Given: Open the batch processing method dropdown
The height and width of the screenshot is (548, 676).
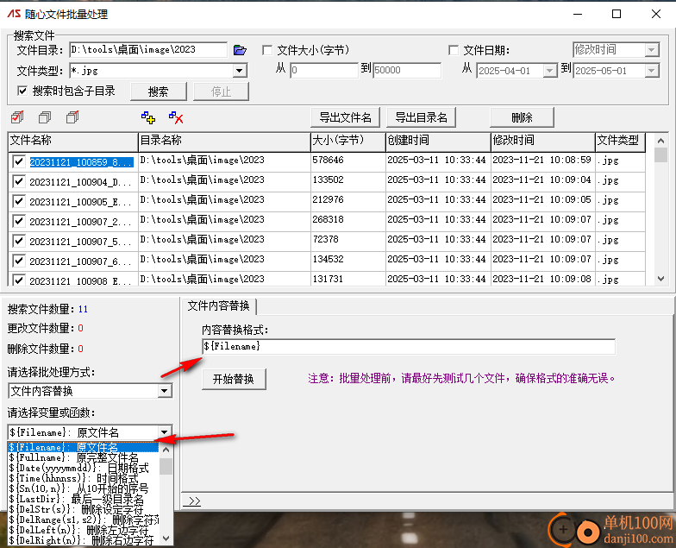Looking at the screenshot, I should (164, 391).
